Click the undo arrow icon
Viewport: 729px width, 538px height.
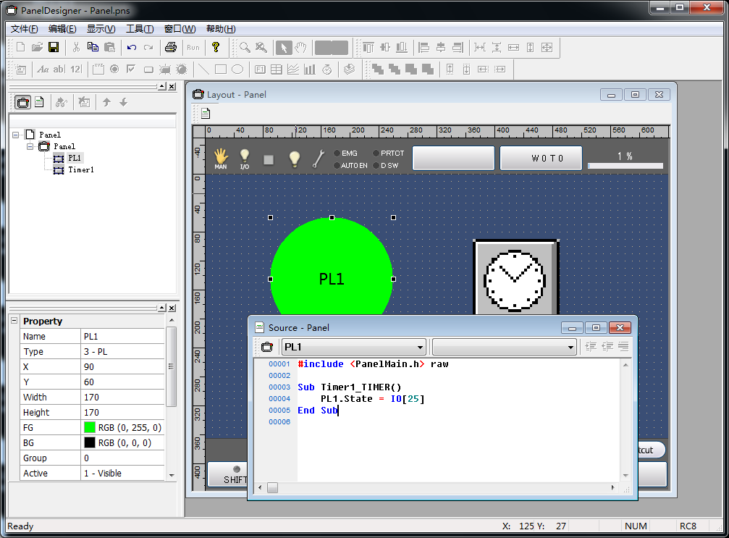point(131,48)
